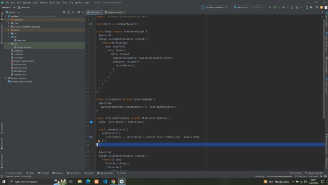328x185 pixels.
Task: Expand the .idea folder
Action: pos(9,23)
